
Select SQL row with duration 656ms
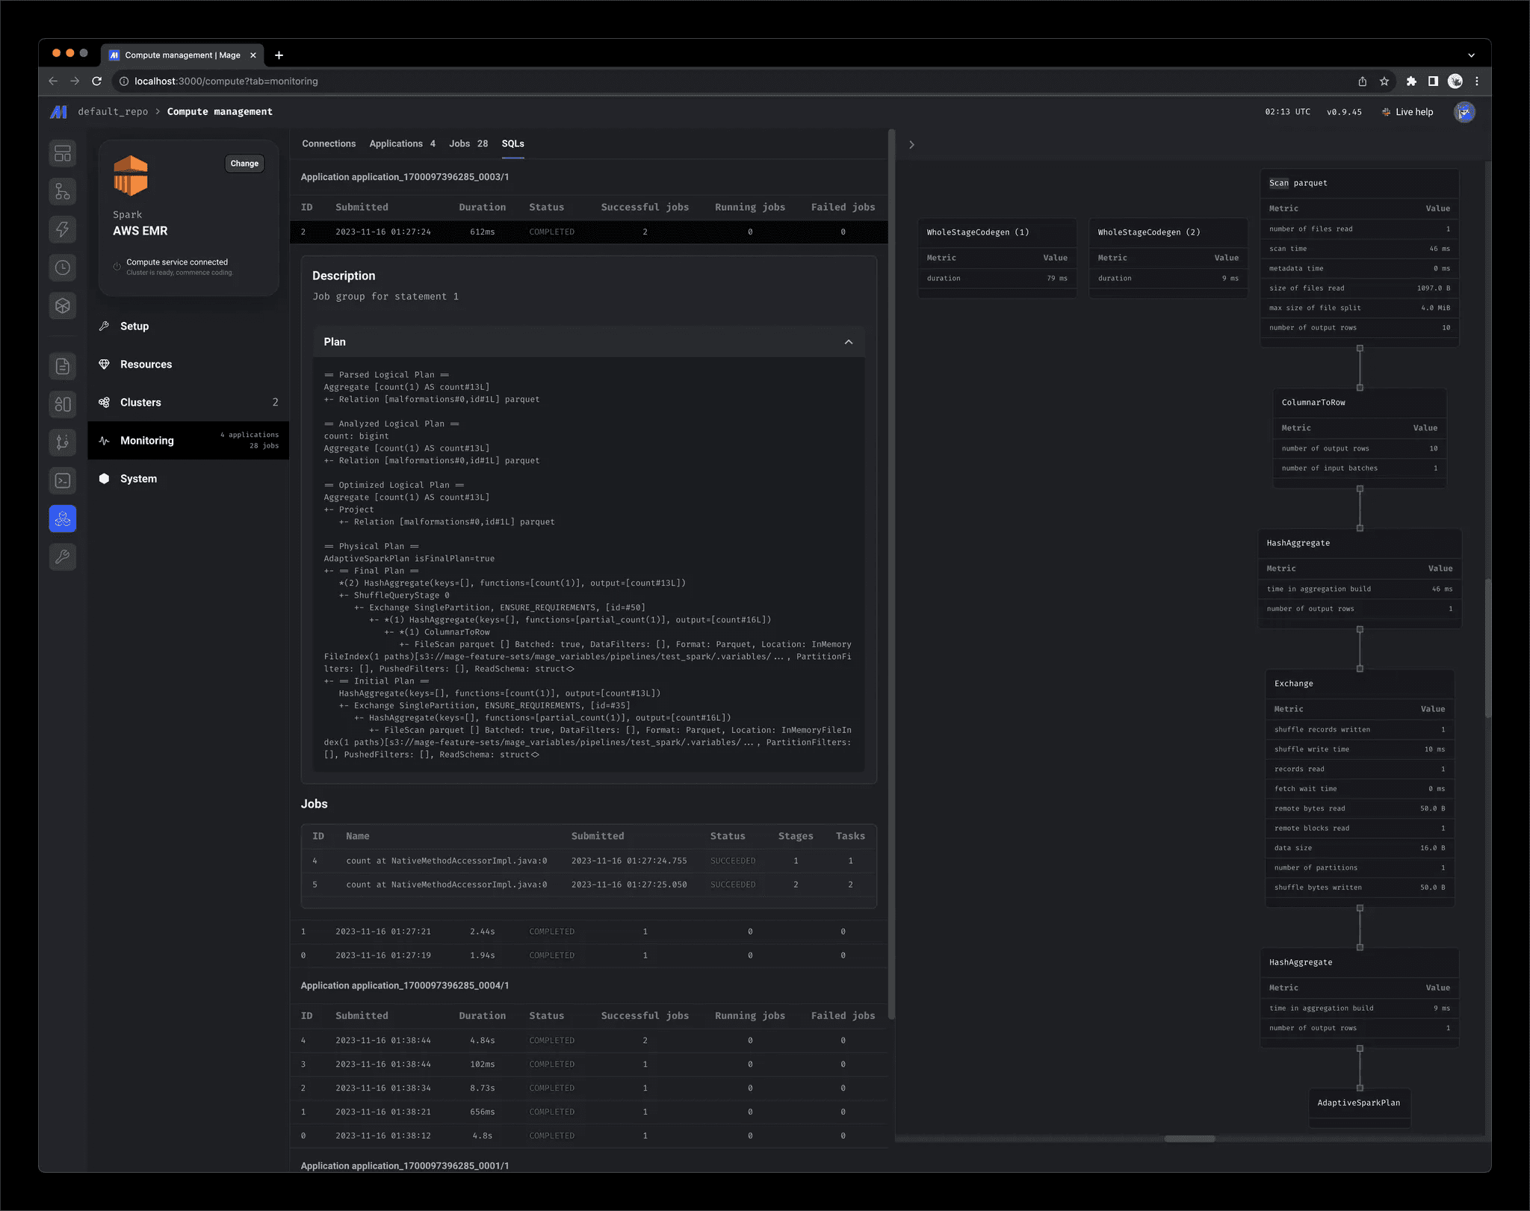click(x=589, y=1112)
